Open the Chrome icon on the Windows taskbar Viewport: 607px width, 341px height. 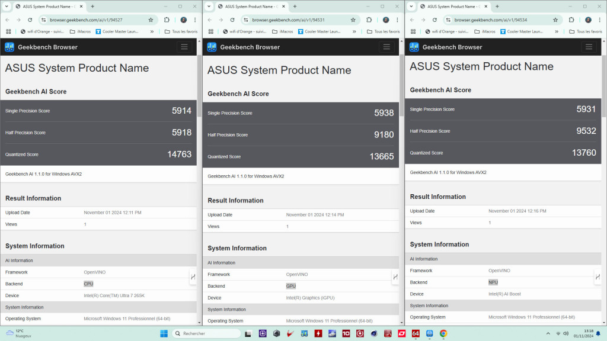(x=443, y=333)
